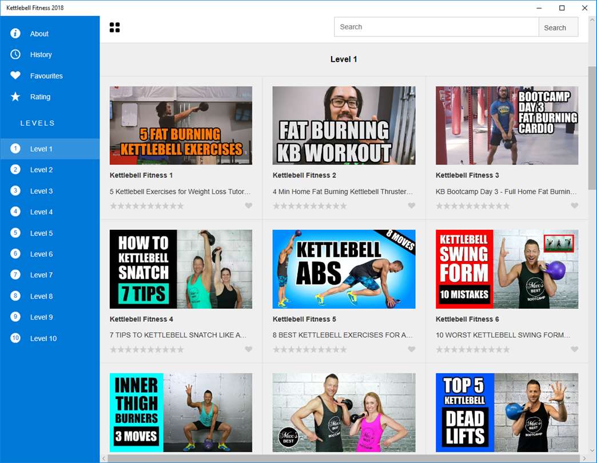Image resolution: width=597 pixels, height=463 pixels.
Task: Favourite Kettlebell Fitness 2 with heart
Action: pyautogui.click(x=412, y=205)
